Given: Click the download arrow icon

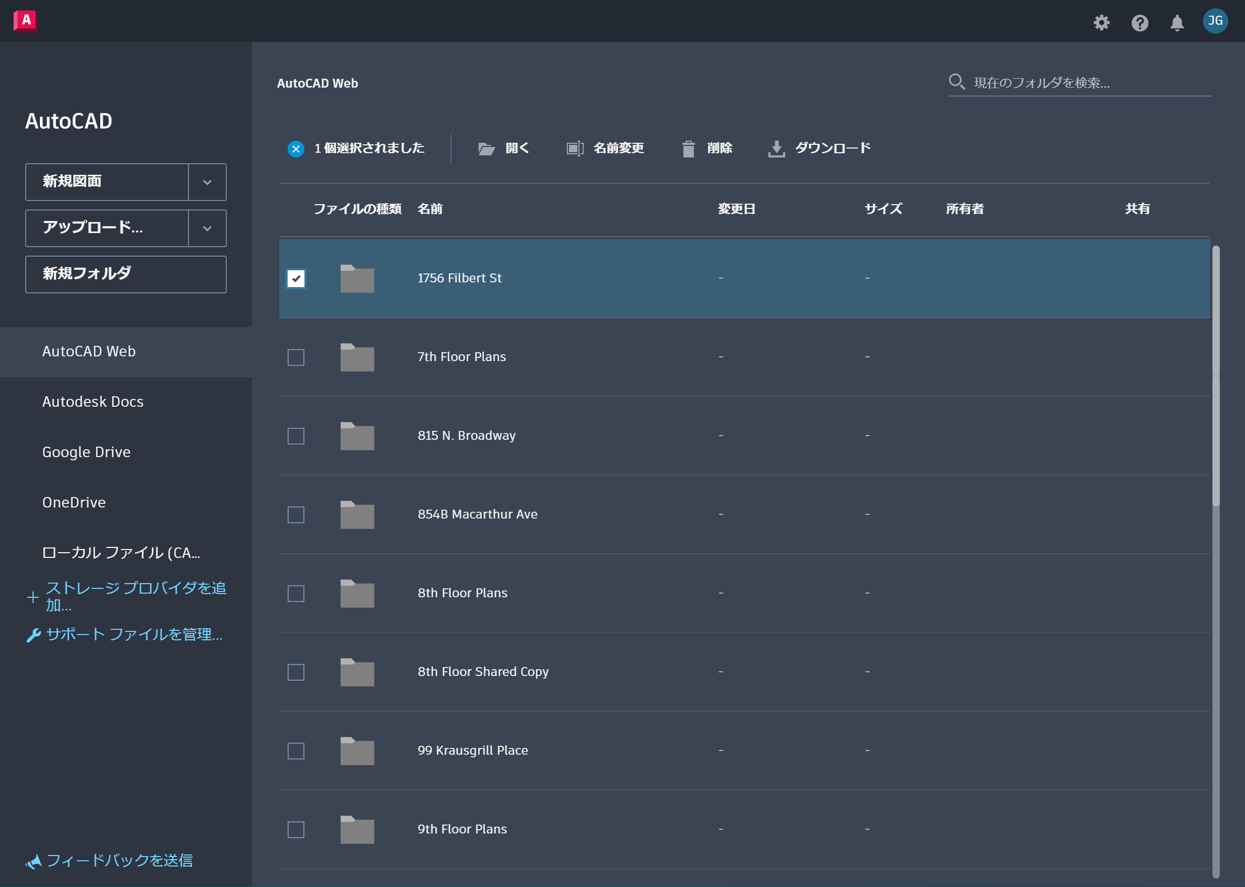Looking at the screenshot, I should coord(776,149).
